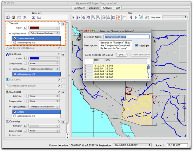193x151 pixels.
Task: Click the selection table vertical scrollbar
Action: tap(148, 72)
